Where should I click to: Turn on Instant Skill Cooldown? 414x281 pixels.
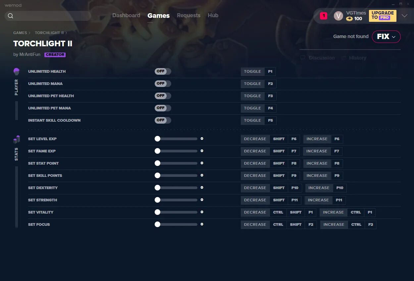[163, 120]
